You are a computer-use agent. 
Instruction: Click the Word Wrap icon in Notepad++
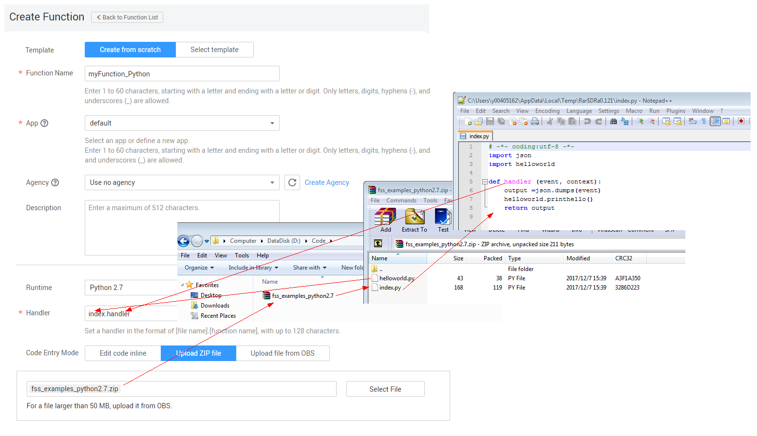pyautogui.click(x=693, y=121)
